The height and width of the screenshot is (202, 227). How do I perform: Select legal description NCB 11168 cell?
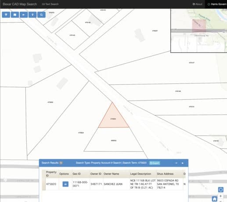point(143,184)
